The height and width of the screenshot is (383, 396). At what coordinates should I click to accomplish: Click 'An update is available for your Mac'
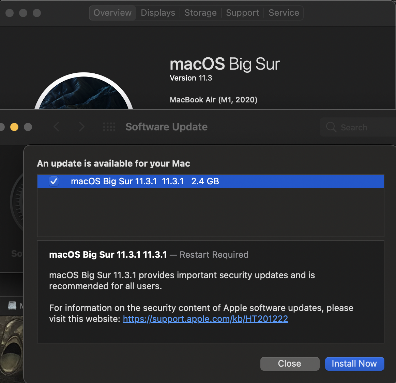(113, 164)
